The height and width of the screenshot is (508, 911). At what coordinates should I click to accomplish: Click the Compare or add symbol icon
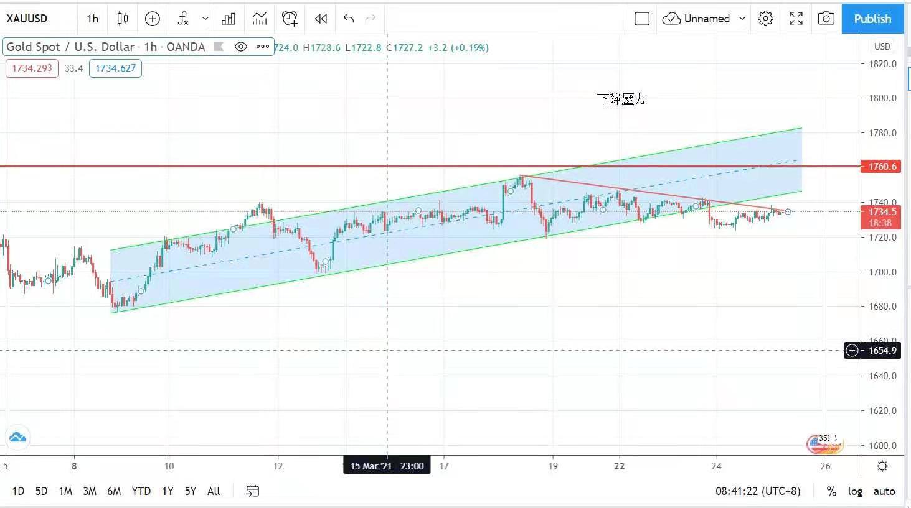tap(153, 19)
